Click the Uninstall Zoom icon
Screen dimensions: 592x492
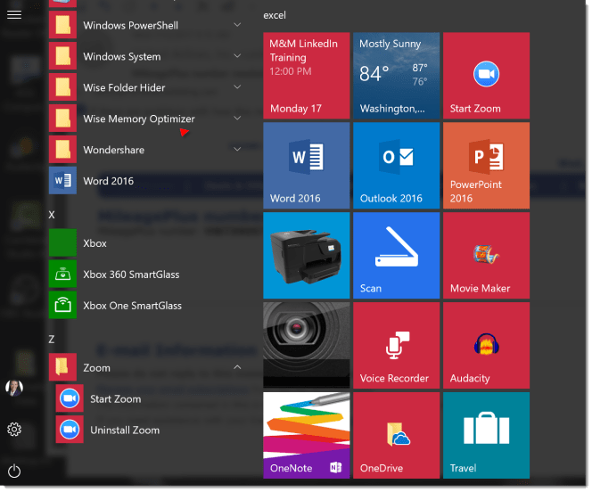(70, 430)
